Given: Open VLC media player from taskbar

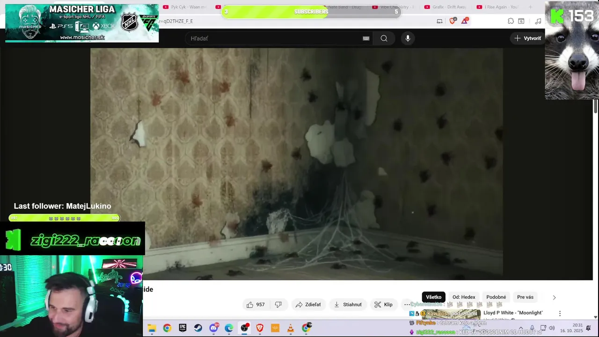Looking at the screenshot, I should (x=291, y=328).
